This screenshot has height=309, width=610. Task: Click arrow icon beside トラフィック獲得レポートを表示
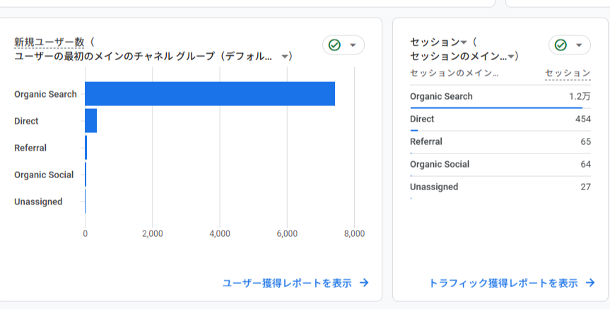[x=590, y=283]
